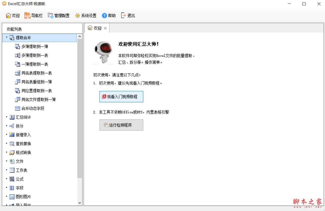Screen dimensions: 325x211
Task: Click the 文件 category icon
Action: [12, 161]
